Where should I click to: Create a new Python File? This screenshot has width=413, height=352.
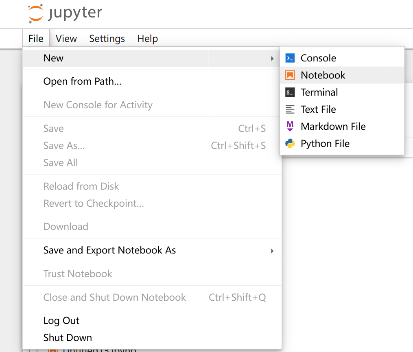(x=325, y=143)
